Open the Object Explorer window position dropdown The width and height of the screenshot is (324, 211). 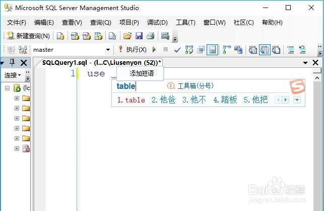point(3,63)
